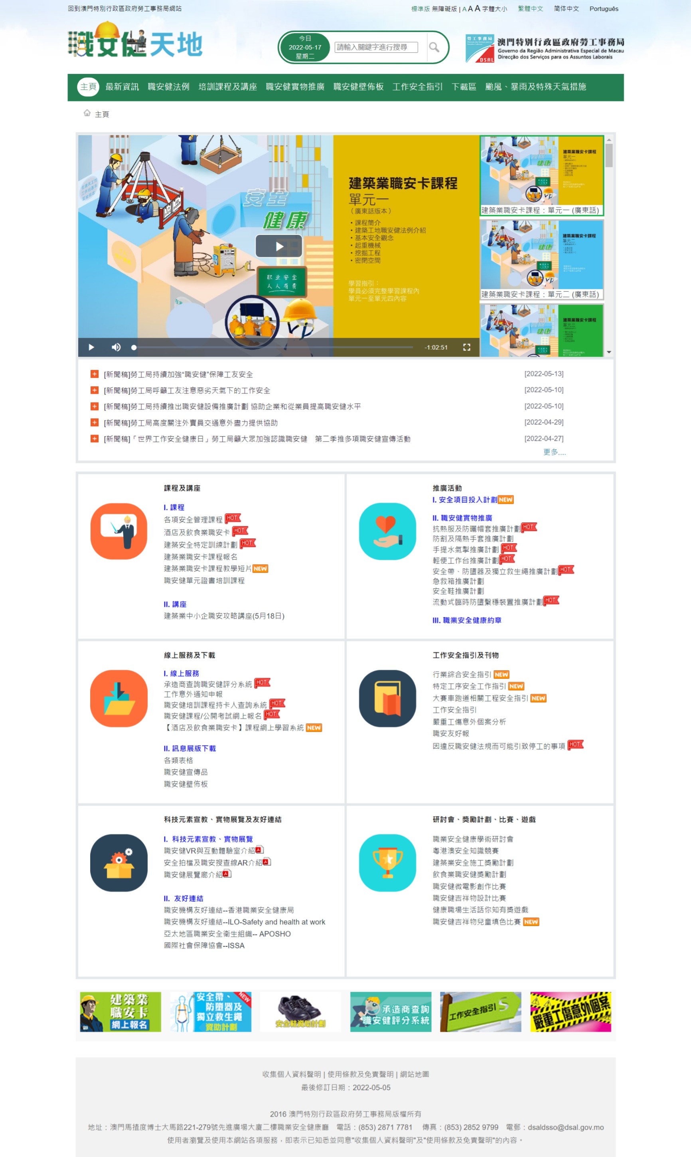Click the keyword search input field
This screenshot has height=1157, width=691.
376,47
